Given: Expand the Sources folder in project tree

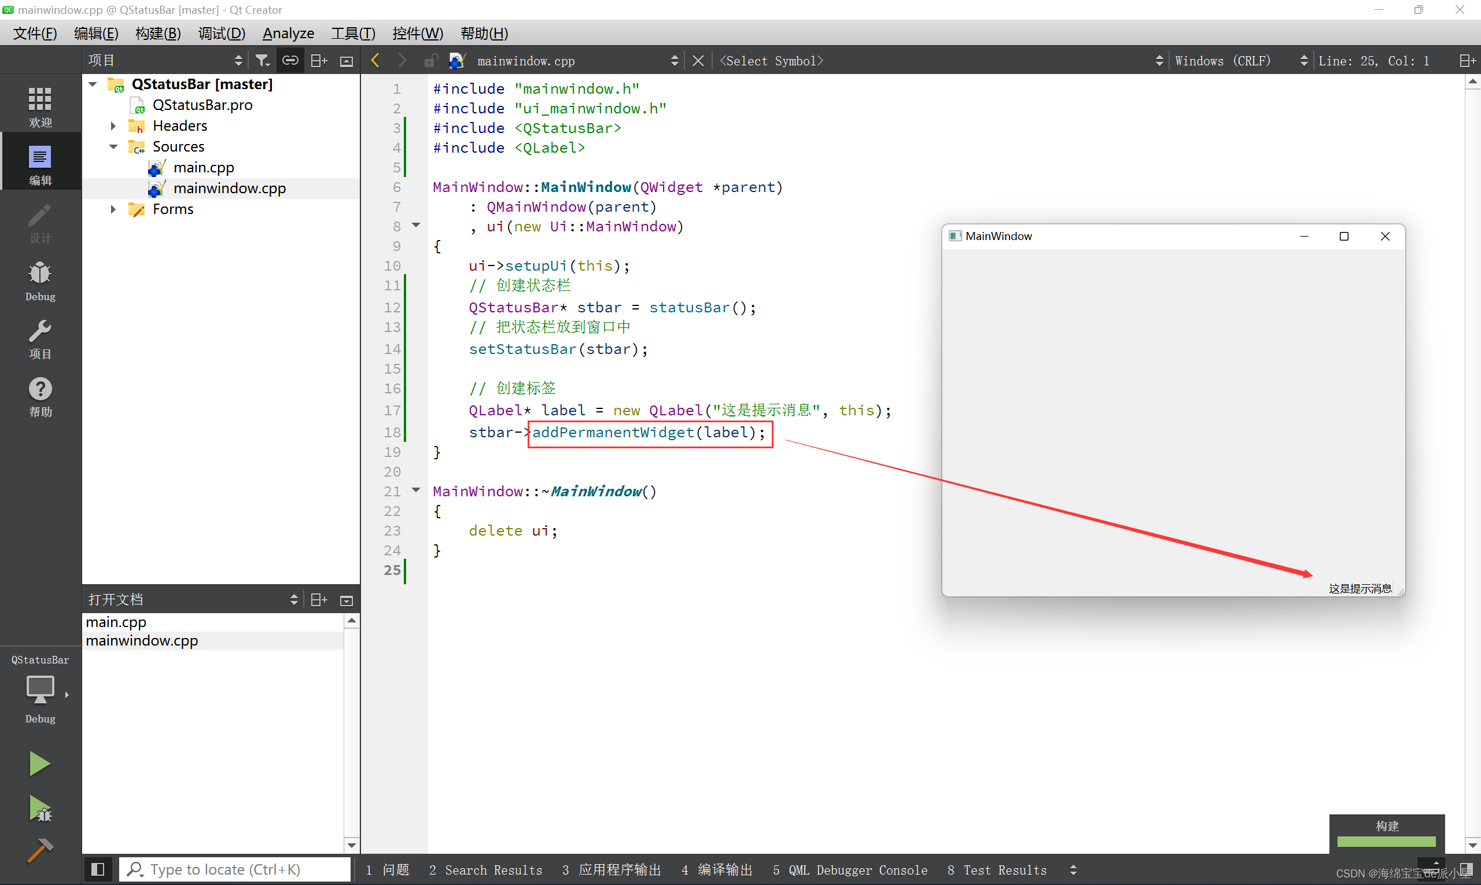Looking at the screenshot, I should [115, 146].
